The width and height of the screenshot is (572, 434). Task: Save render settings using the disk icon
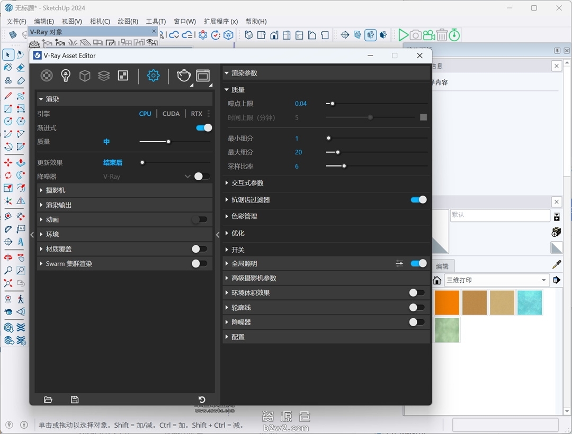(x=75, y=400)
